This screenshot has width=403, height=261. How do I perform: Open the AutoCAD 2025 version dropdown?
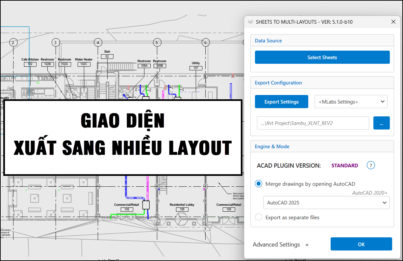pyautogui.click(x=326, y=202)
